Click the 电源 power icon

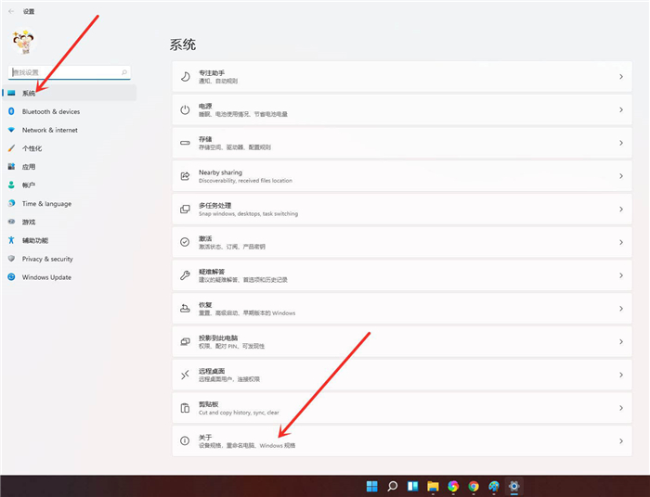[x=186, y=109]
